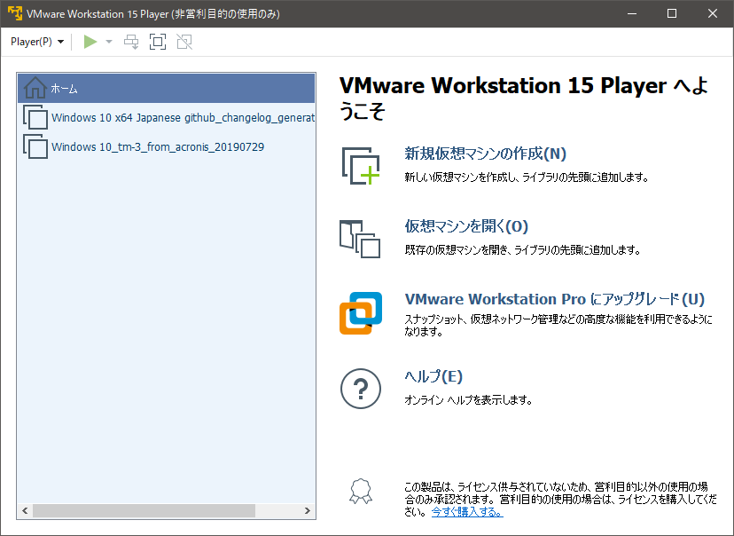The width and height of the screenshot is (734, 536).
Task: Minimize the VMware Player window
Action: [632, 13]
